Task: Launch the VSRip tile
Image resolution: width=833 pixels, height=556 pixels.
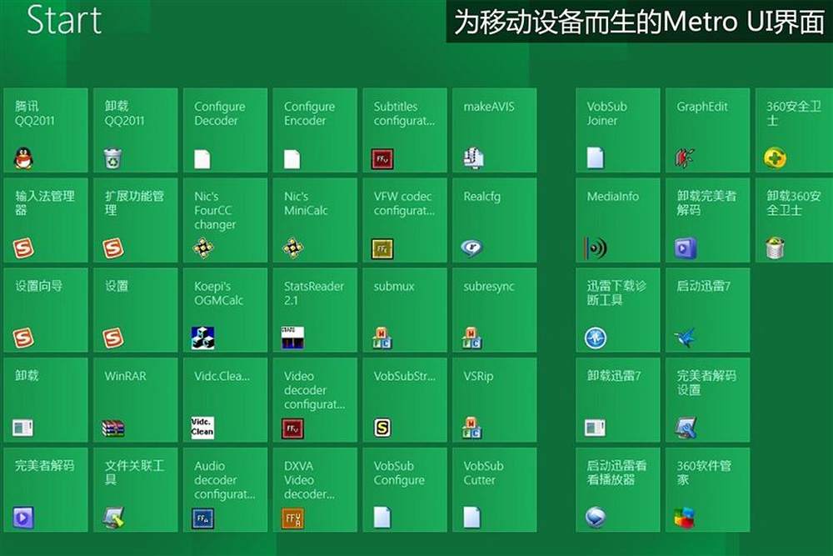Action: 495,400
